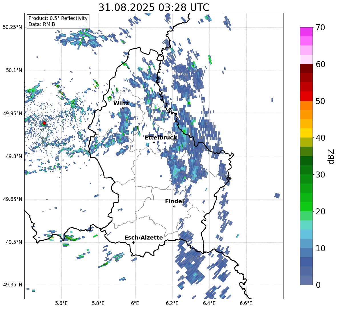Click latitude label 50.25°N
The width and height of the screenshot is (338, 309).
click(x=13, y=27)
